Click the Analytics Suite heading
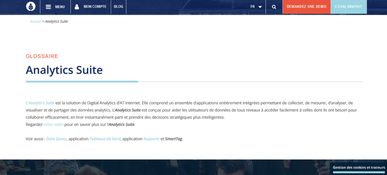 point(64,70)
